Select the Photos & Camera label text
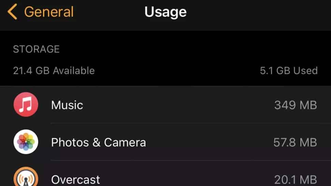The image size is (331, 186). coord(99,142)
